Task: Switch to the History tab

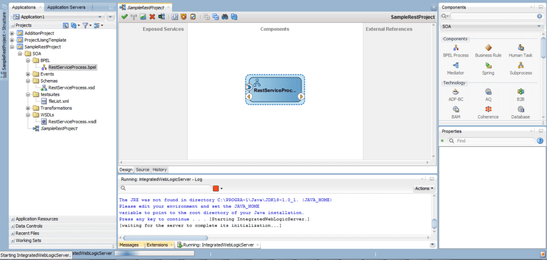Action: tap(159, 170)
